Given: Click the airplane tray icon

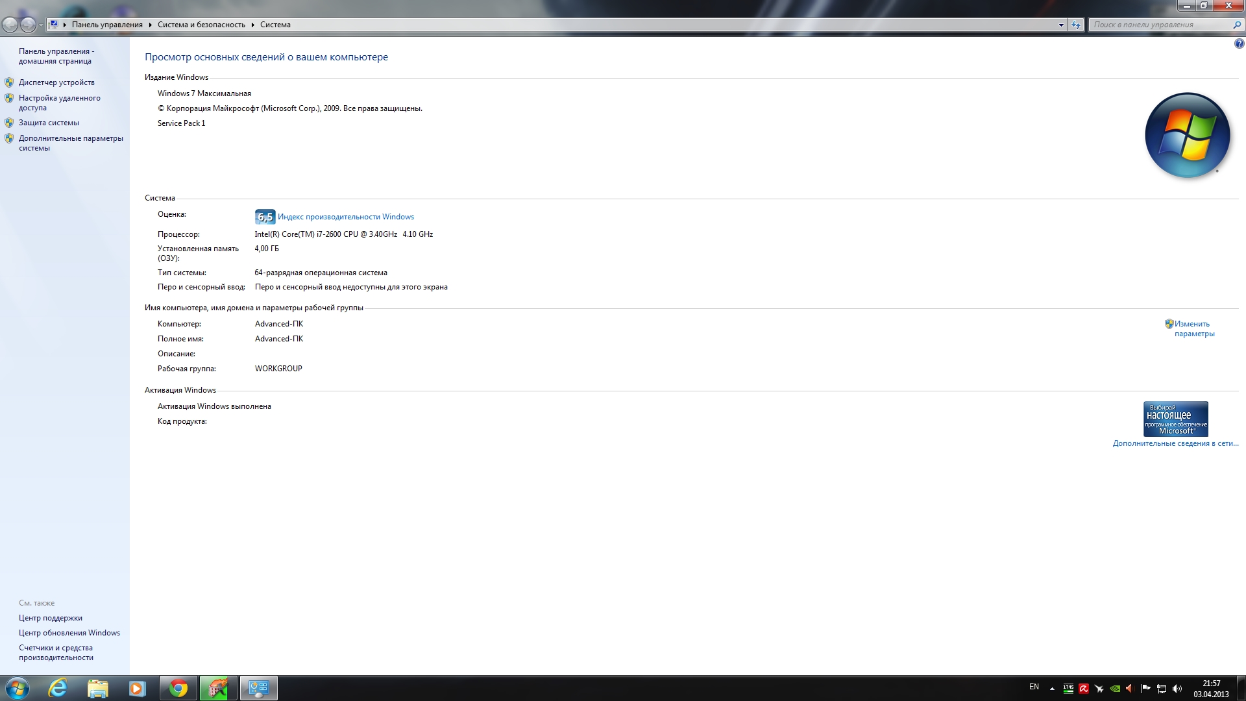Looking at the screenshot, I should [x=1099, y=689].
